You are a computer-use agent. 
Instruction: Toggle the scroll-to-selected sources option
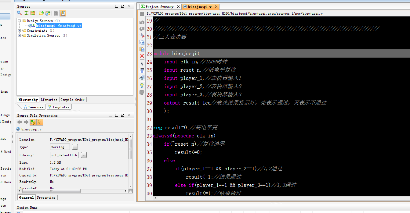(x=63, y=13)
